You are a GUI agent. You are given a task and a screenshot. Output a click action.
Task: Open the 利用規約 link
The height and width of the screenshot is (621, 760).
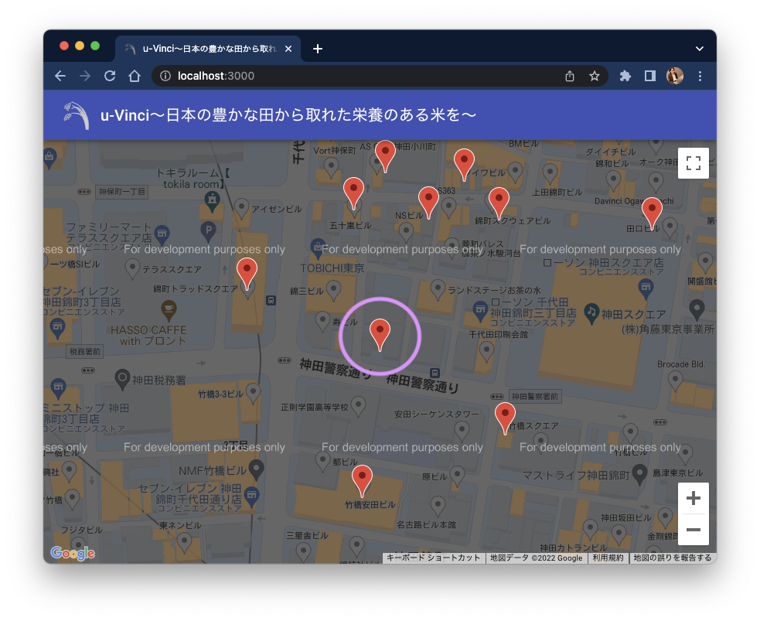(x=608, y=558)
